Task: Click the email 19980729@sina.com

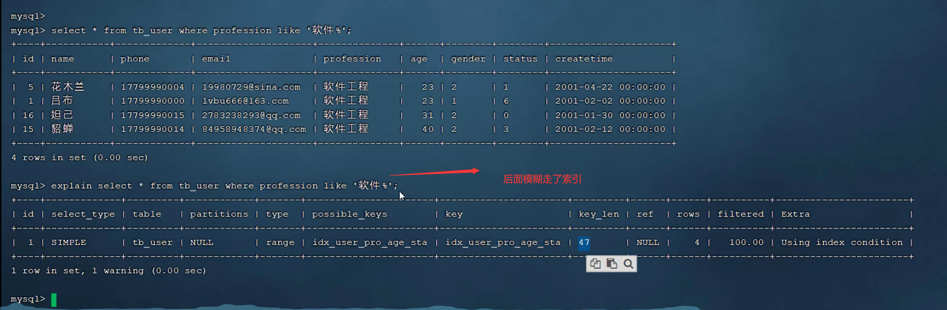Action: pyautogui.click(x=251, y=87)
